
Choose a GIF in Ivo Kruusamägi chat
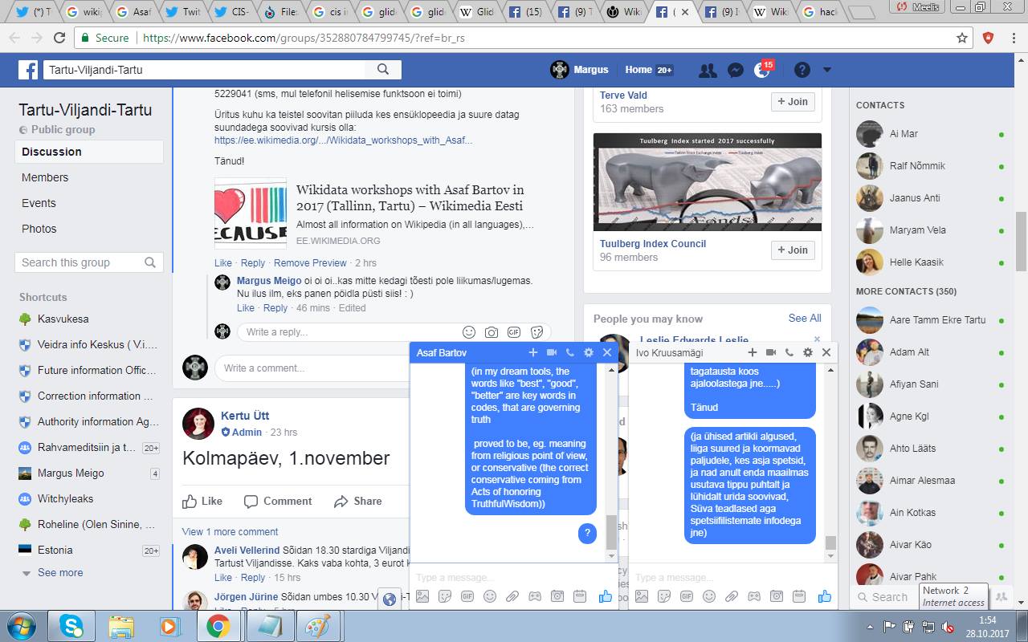point(686,596)
